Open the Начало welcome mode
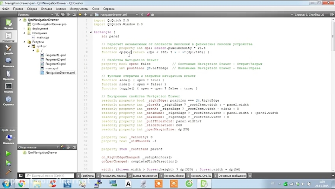The image size is (335, 189). (x=8, y=24)
